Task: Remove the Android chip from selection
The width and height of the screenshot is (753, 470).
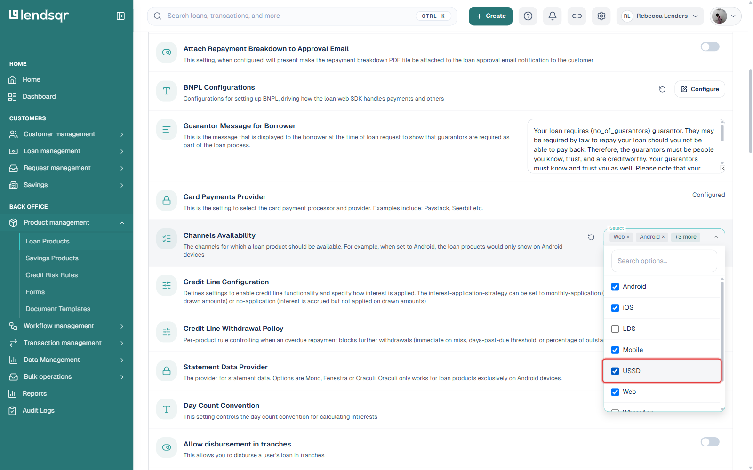Action: [663, 237]
